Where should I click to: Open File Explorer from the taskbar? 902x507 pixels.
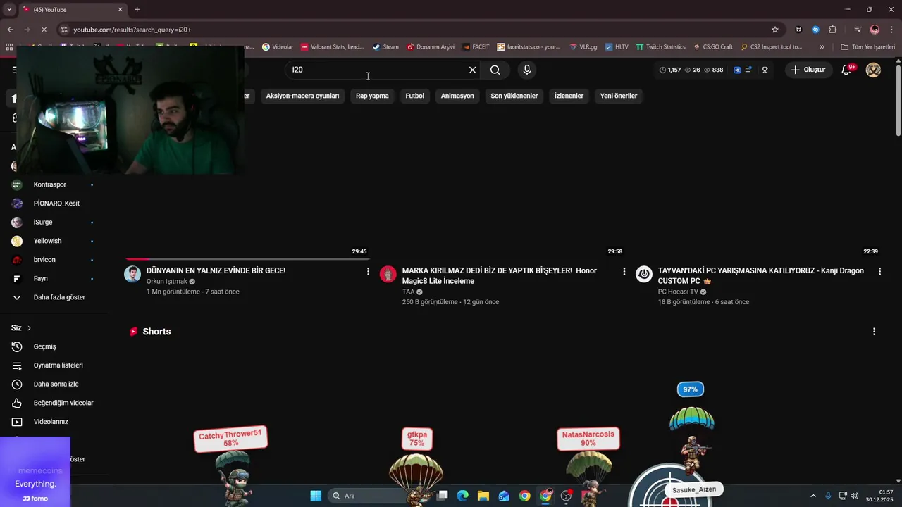[483, 496]
